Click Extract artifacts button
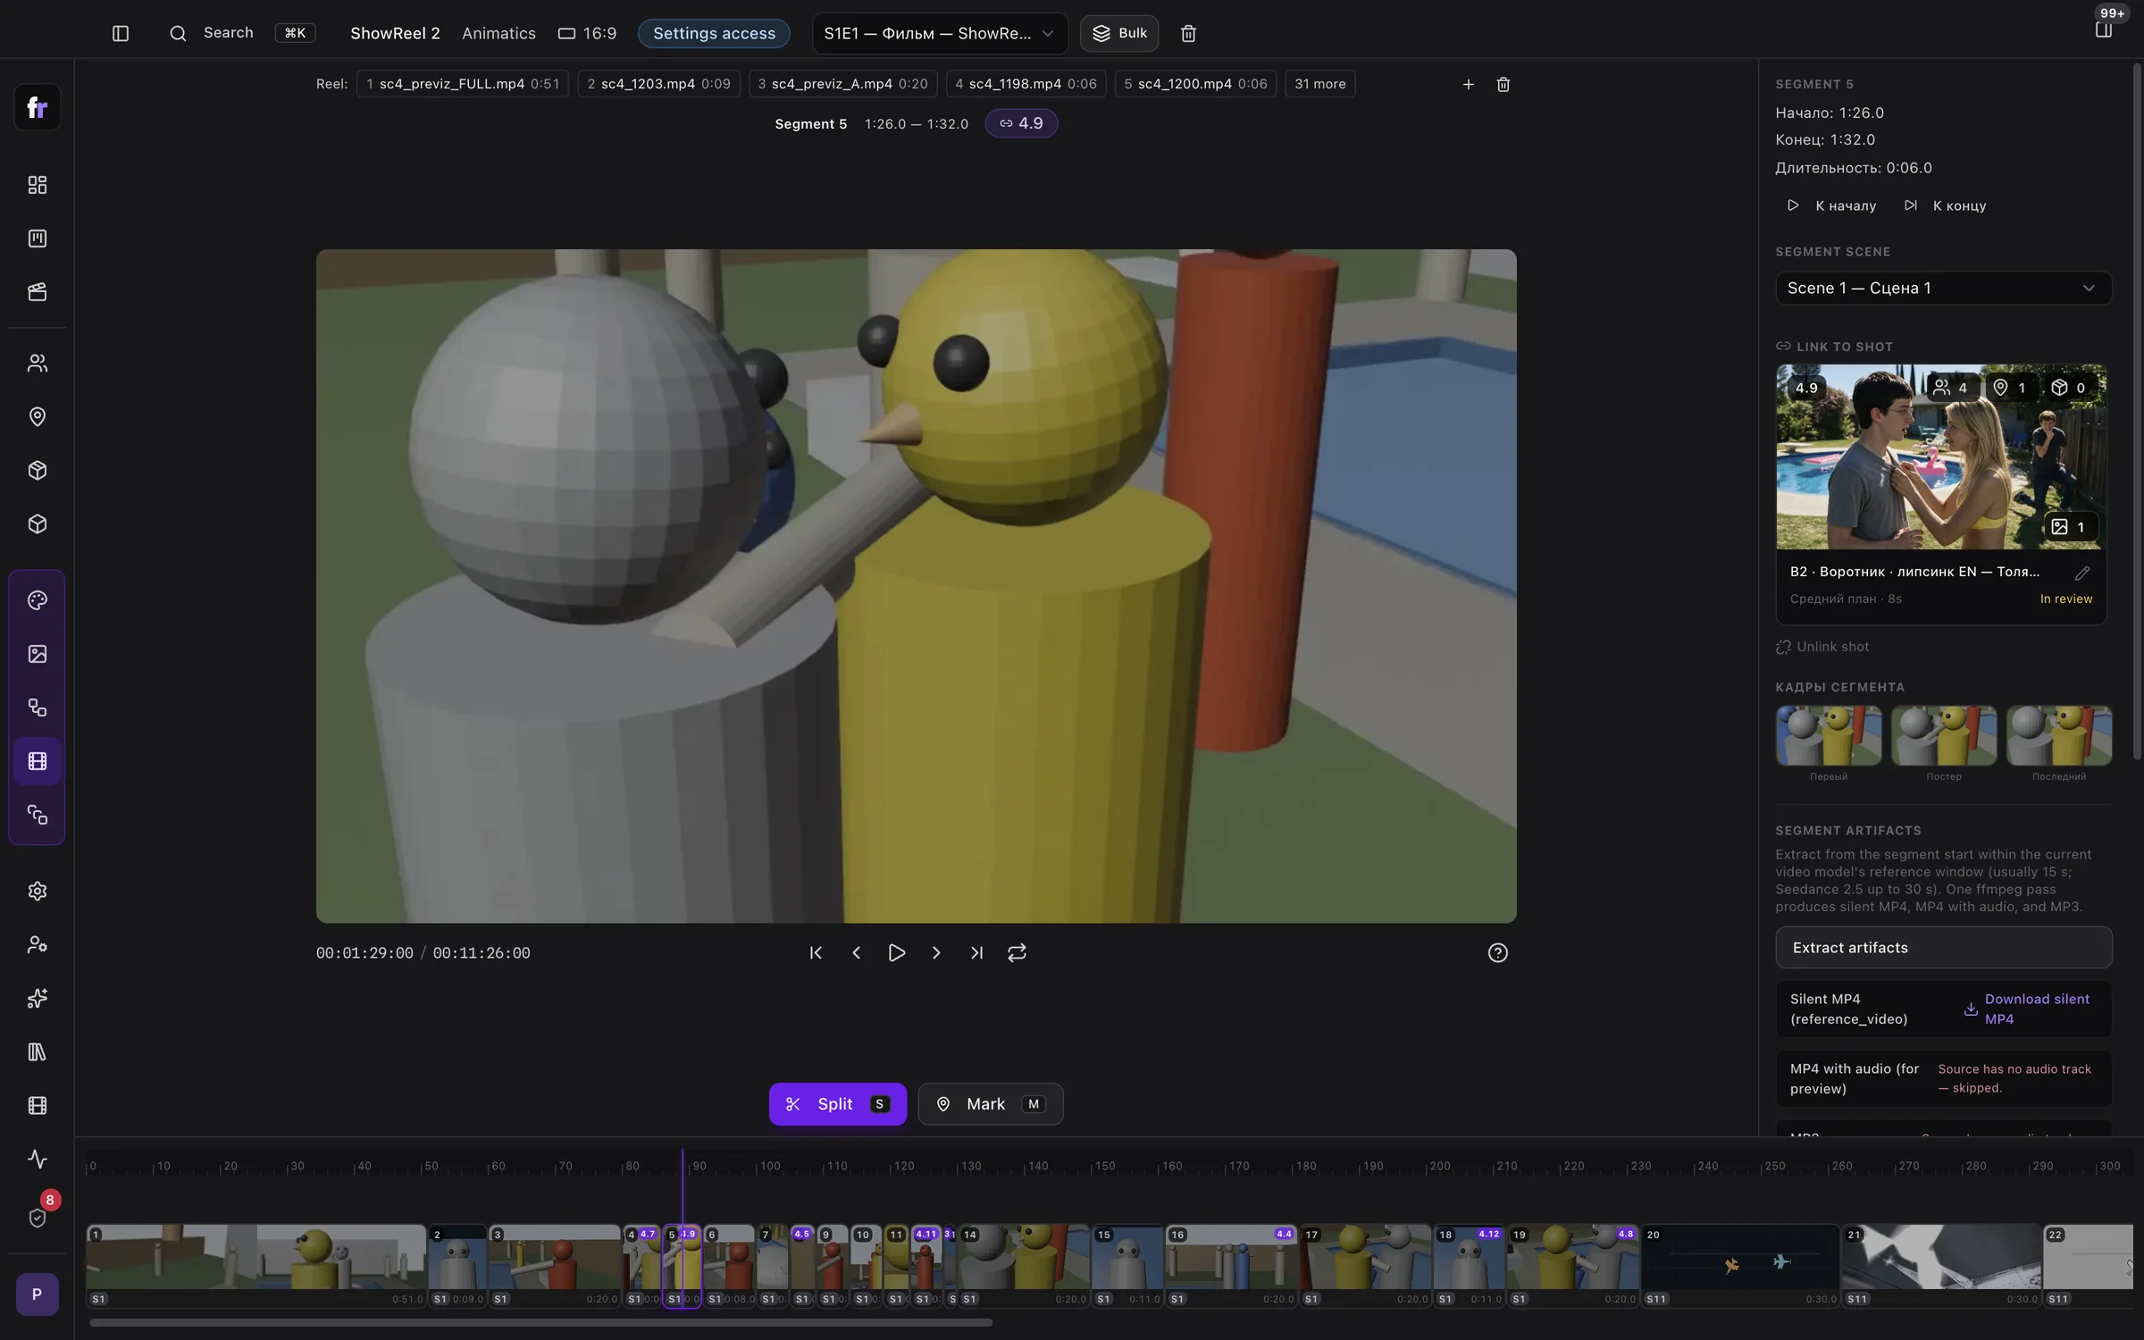The width and height of the screenshot is (2144, 1340). [x=1943, y=947]
